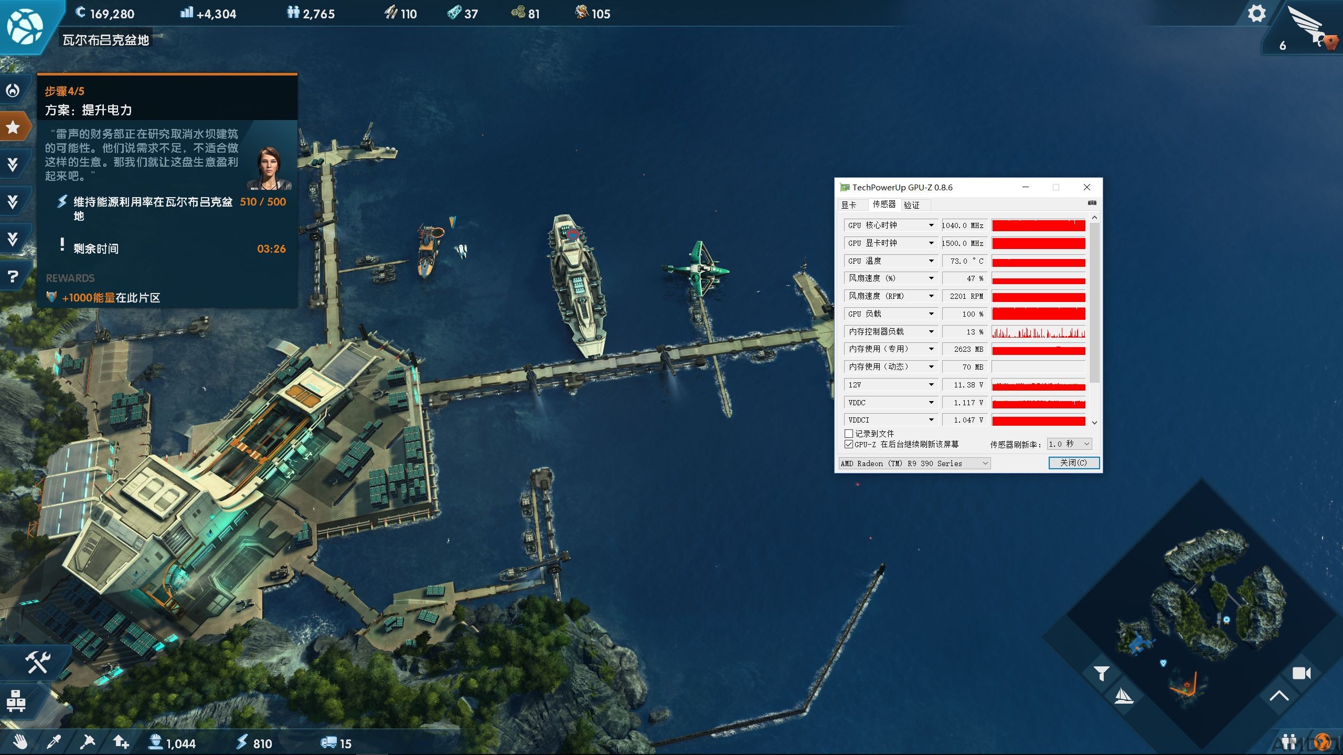Click the minimap filter funnel icon
This screenshot has height=755, width=1343.
click(x=1101, y=673)
